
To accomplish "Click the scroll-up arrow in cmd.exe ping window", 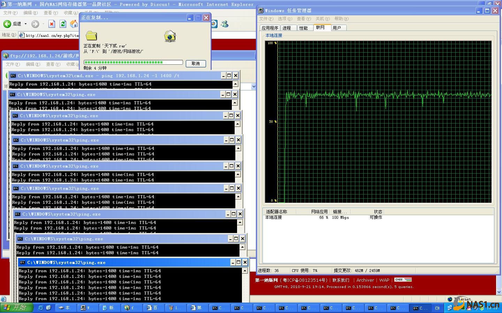I will click(x=236, y=84).
